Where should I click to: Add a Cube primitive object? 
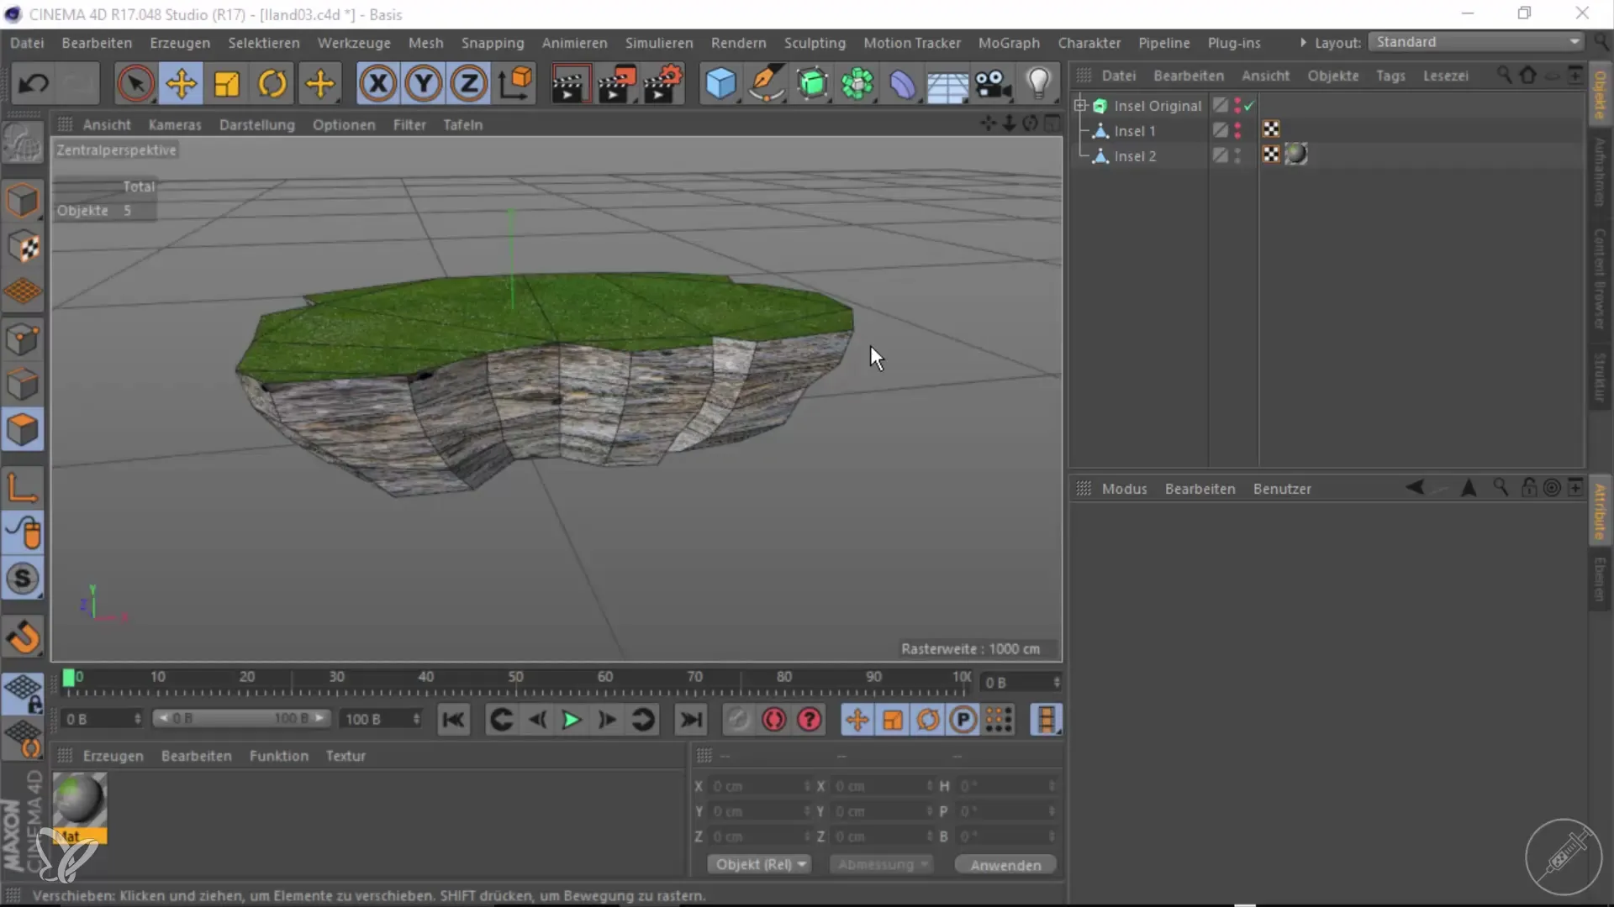(720, 83)
